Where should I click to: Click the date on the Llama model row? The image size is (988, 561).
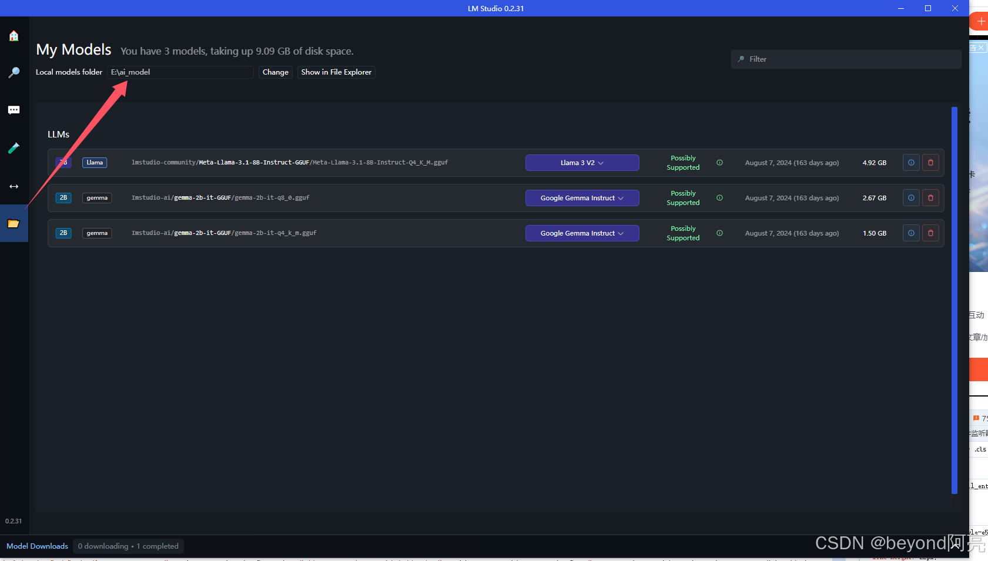coord(792,163)
